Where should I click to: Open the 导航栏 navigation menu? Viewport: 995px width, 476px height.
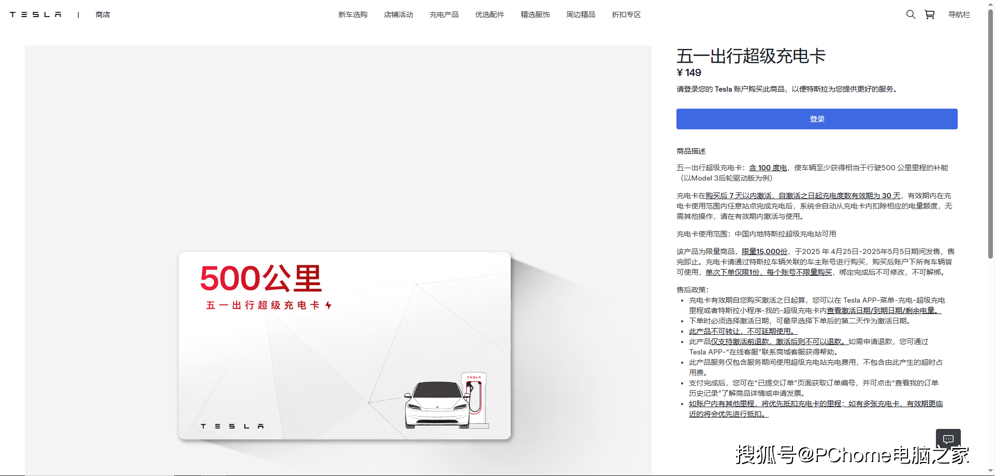tap(959, 14)
